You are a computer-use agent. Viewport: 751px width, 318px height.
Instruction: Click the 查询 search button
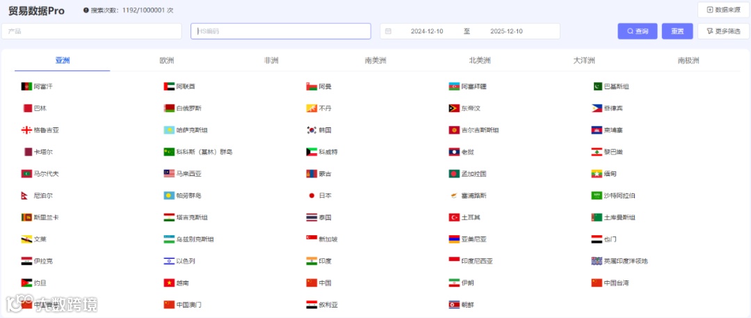[x=638, y=31]
